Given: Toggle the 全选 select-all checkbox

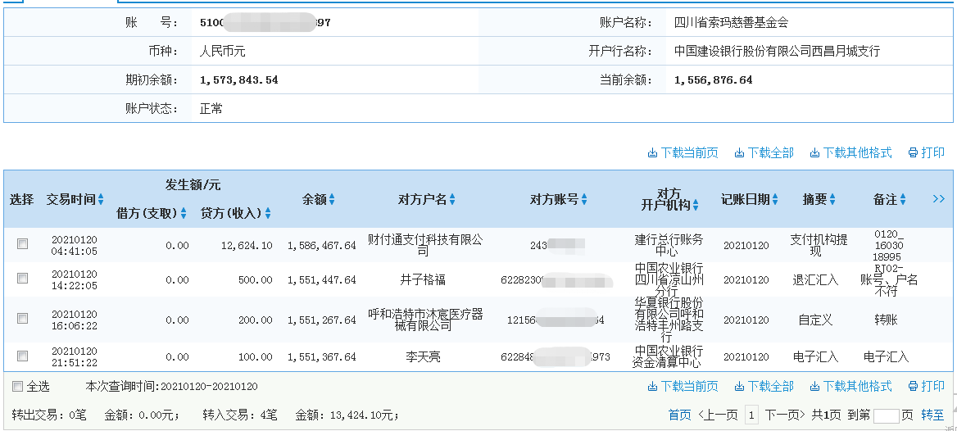Looking at the screenshot, I should pos(17,387).
